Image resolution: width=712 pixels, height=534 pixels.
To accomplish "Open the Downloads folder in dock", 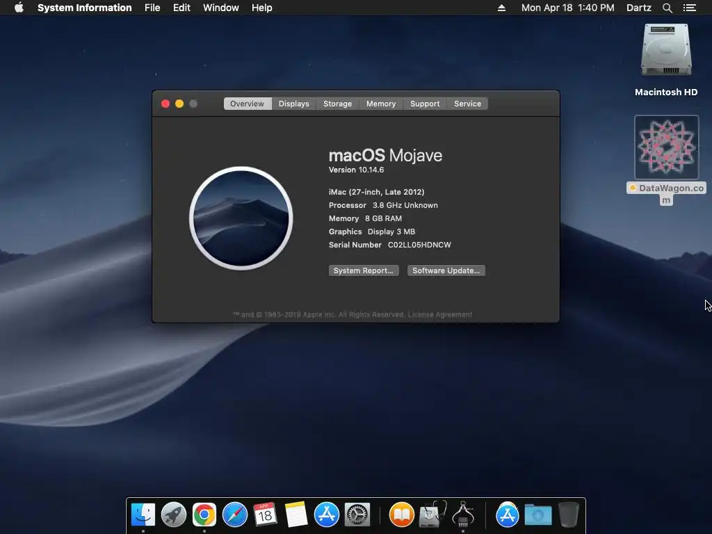I will point(538,515).
